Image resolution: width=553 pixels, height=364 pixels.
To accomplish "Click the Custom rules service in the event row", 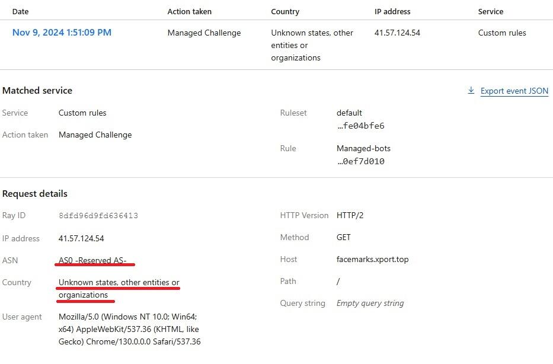I will pos(502,33).
